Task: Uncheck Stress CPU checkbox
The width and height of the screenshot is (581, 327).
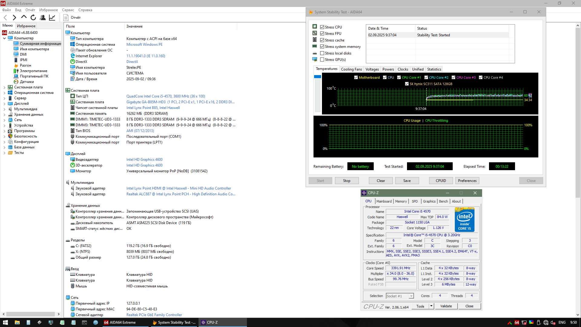Action: tap(322, 27)
